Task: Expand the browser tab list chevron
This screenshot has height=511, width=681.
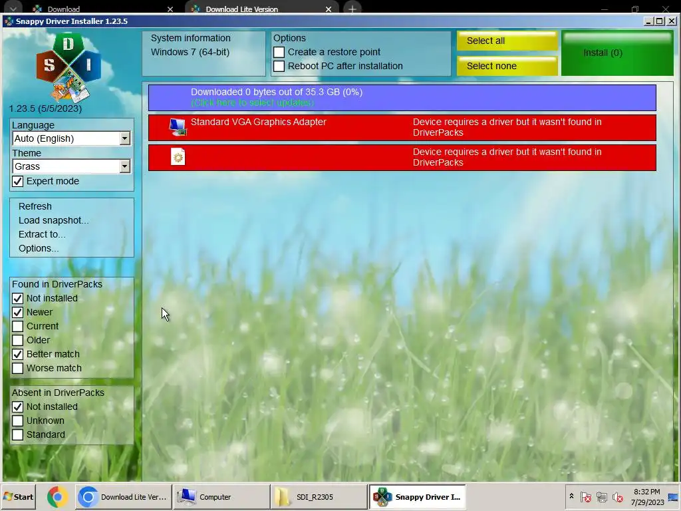Action: pyautogui.click(x=13, y=8)
